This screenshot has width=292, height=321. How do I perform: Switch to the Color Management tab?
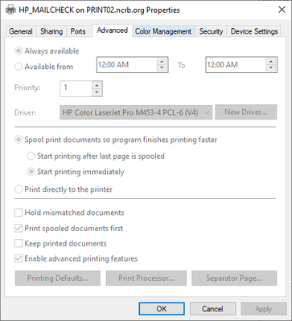[x=163, y=31]
